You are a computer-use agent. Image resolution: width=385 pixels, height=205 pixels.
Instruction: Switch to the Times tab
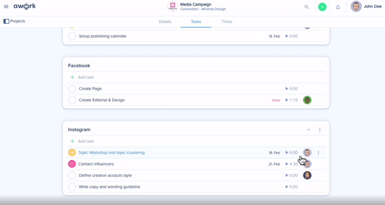click(x=227, y=22)
